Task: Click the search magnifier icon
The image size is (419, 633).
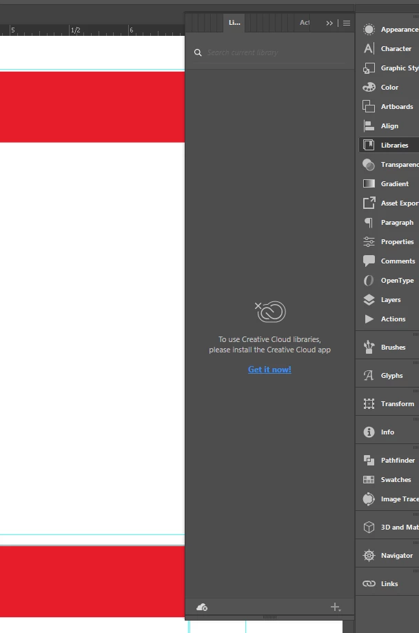Action: click(198, 52)
